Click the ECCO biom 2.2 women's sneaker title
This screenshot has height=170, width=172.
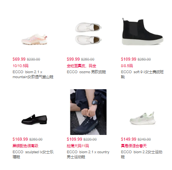point(142,154)
